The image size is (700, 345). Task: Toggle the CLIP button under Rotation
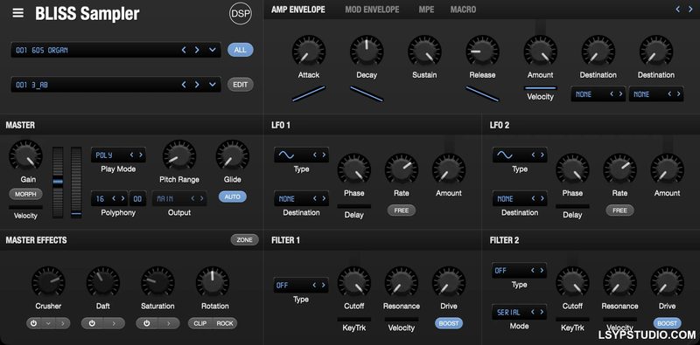[200, 324]
